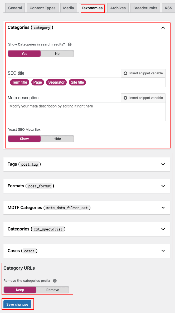Choose Remove for the categories prefix
Viewport: 175px width, 313px height.
click(x=53, y=290)
